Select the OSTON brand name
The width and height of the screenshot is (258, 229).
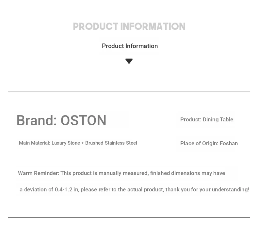(84, 121)
